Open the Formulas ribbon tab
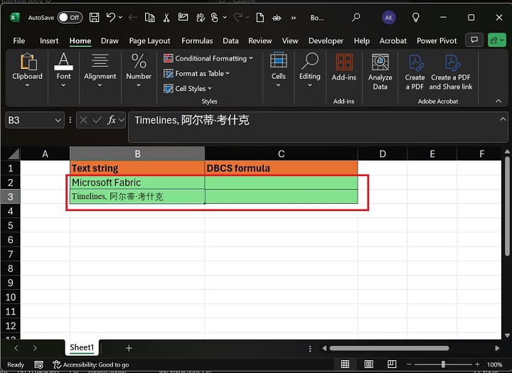The image size is (512, 373). tap(197, 41)
